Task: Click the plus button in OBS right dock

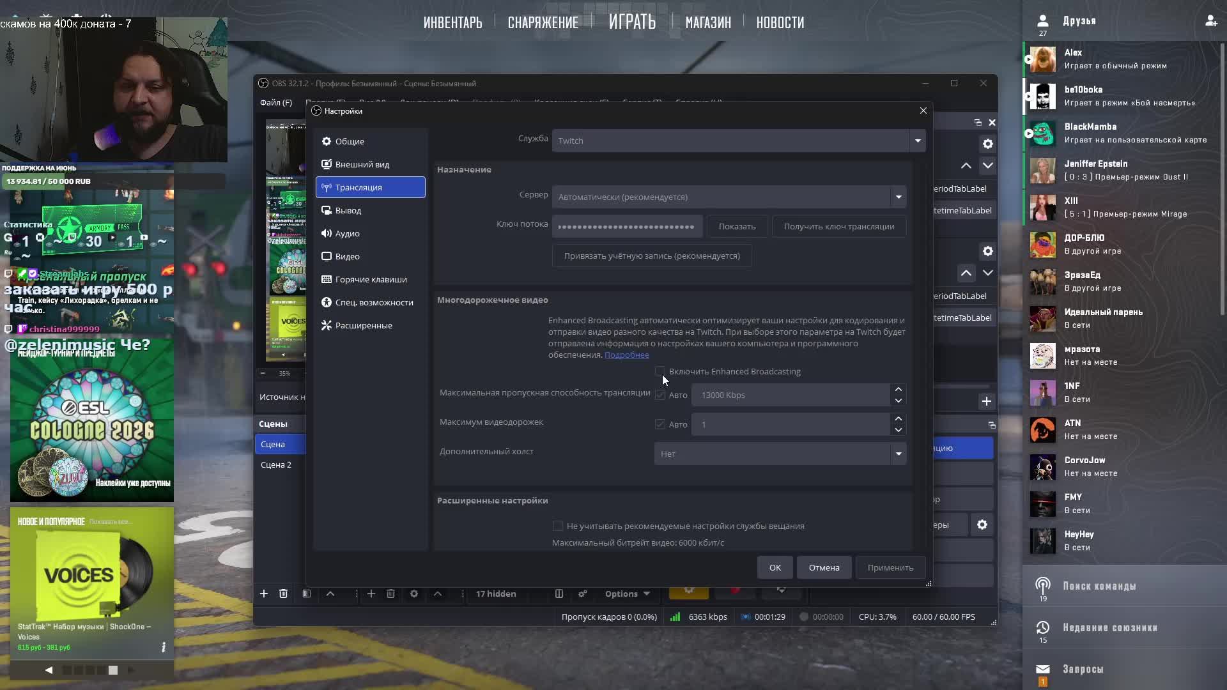Action: (987, 401)
